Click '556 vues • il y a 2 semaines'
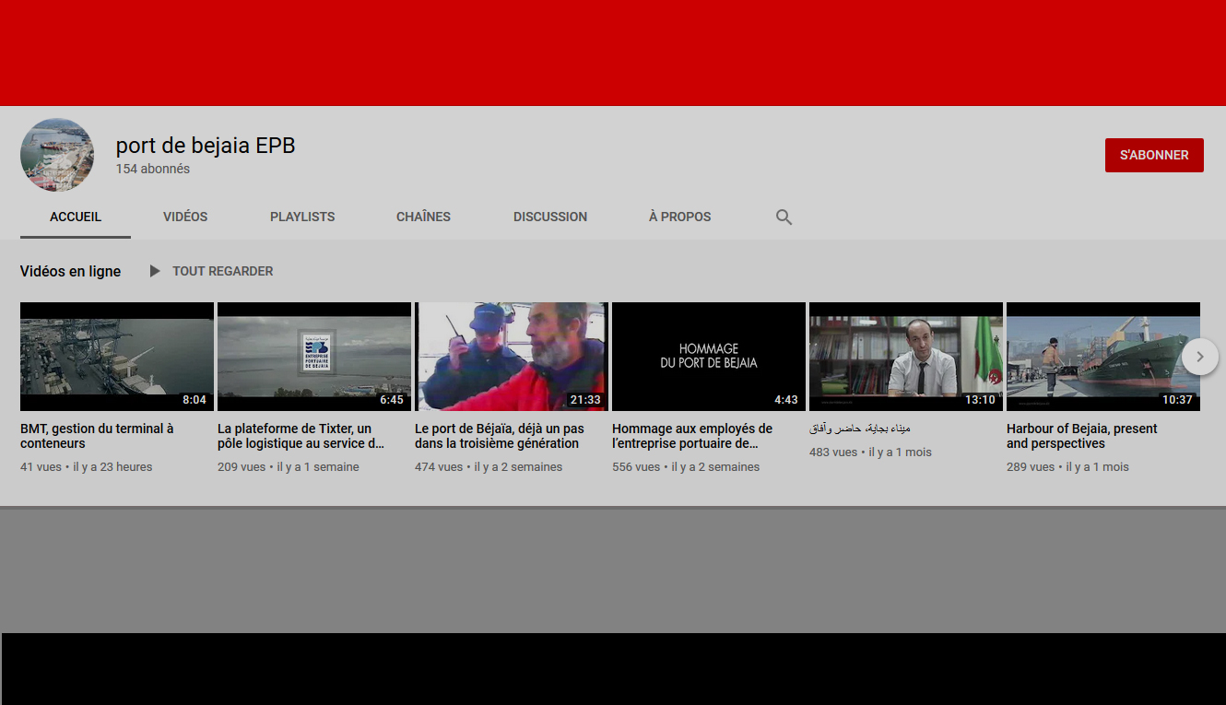Viewport: 1226px width, 705px height. tap(686, 467)
